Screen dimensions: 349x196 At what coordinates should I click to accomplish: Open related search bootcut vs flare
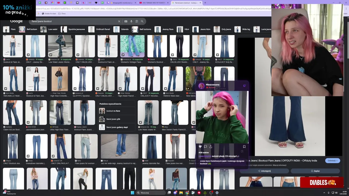(116, 111)
